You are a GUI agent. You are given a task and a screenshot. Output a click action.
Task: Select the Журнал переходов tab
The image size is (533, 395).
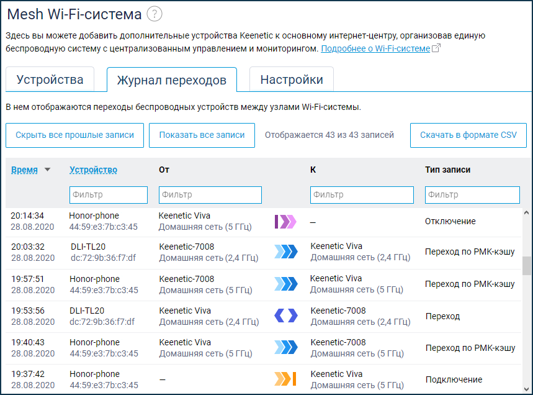click(172, 80)
